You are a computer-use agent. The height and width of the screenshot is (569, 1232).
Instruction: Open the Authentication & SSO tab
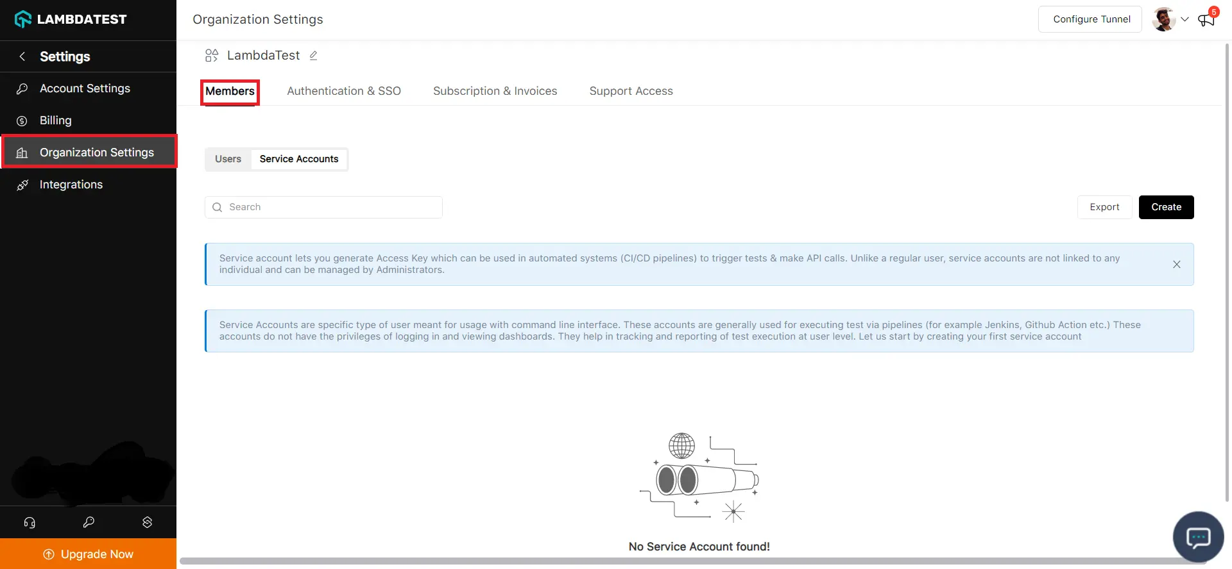click(344, 91)
